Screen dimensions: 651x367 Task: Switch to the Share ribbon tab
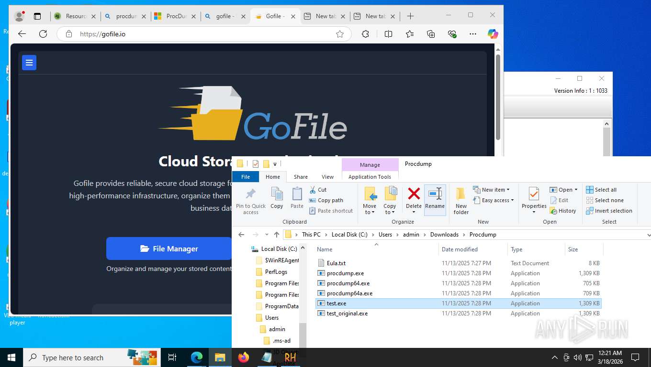[301, 177]
